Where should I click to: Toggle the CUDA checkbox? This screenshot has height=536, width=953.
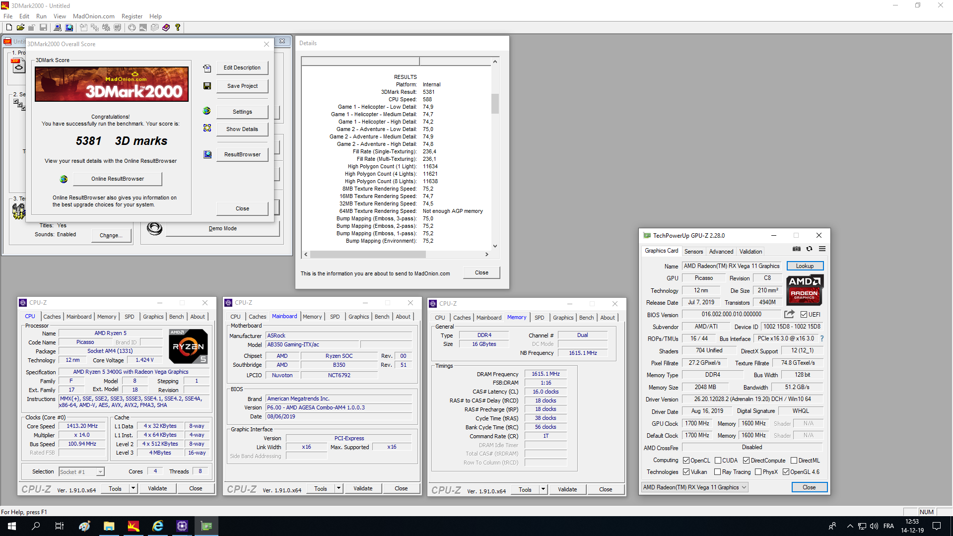tap(718, 461)
